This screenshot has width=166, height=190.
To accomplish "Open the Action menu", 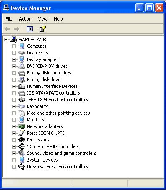I will click(25, 19).
